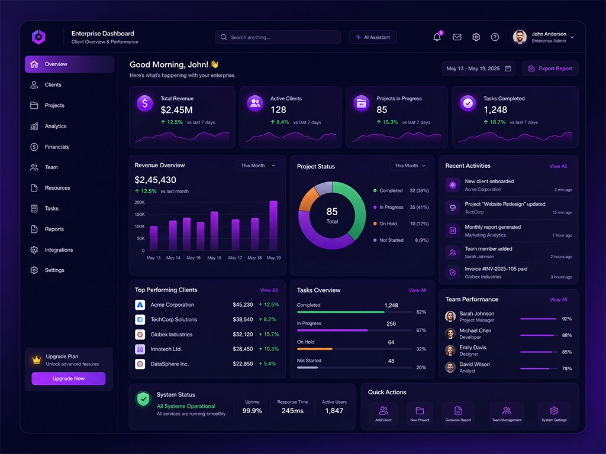Click John Anderson's profile avatar
This screenshot has height=454, width=606.
[x=520, y=37]
